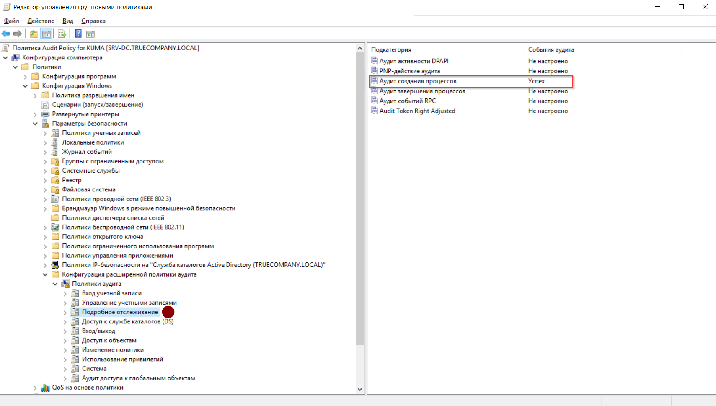The width and height of the screenshot is (716, 406).
Task: Open the Файл menu
Action: (11, 21)
